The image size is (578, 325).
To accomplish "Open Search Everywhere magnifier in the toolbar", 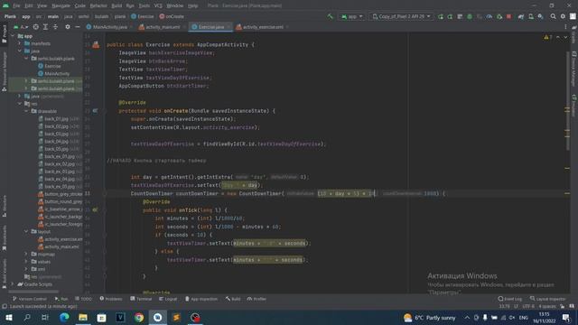I will 554,16.
